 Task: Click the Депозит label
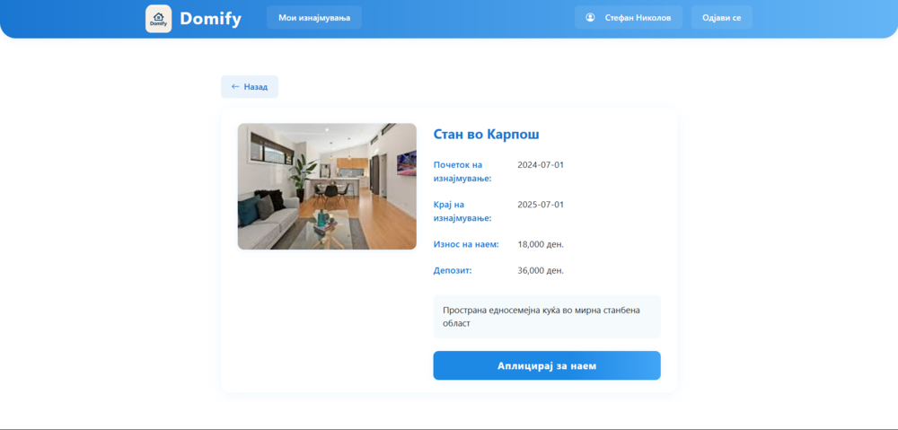coord(452,270)
